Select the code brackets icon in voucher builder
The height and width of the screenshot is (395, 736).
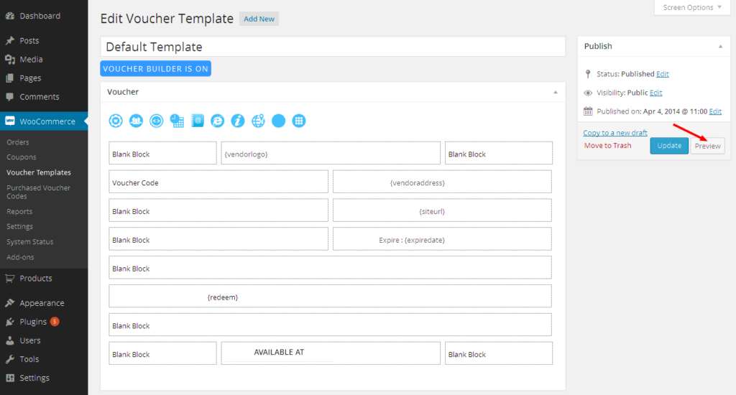point(156,121)
